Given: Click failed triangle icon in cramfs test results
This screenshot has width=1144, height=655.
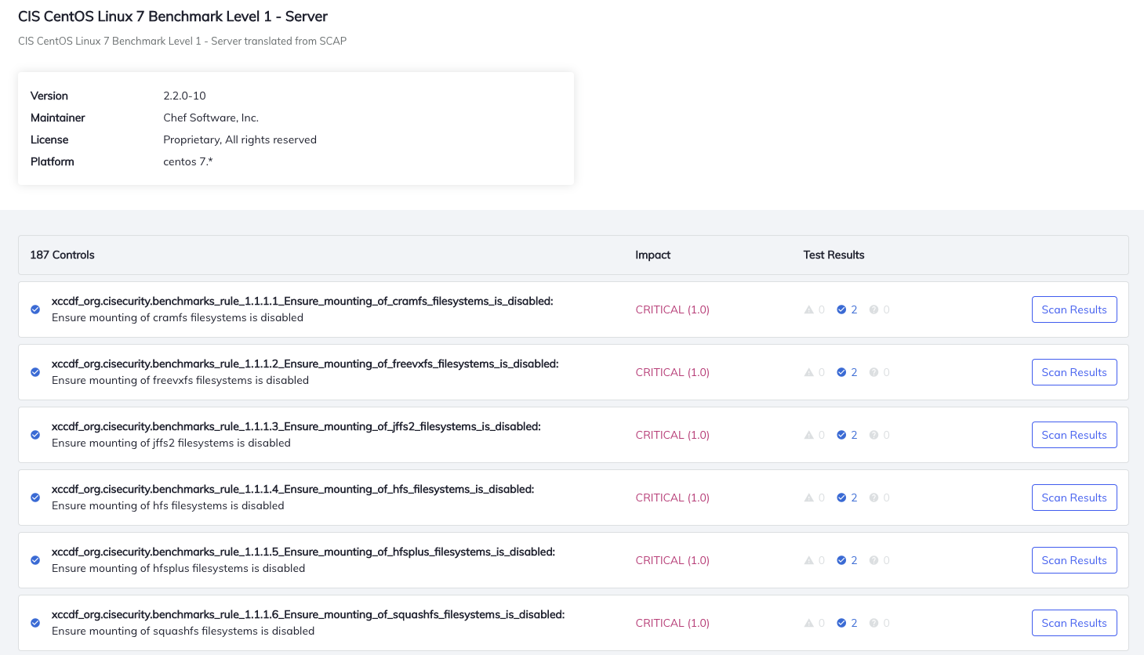Looking at the screenshot, I should coord(809,309).
